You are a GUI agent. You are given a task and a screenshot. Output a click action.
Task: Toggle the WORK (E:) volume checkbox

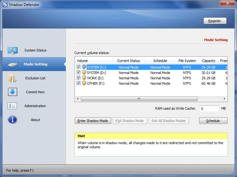click(x=78, y=78)
